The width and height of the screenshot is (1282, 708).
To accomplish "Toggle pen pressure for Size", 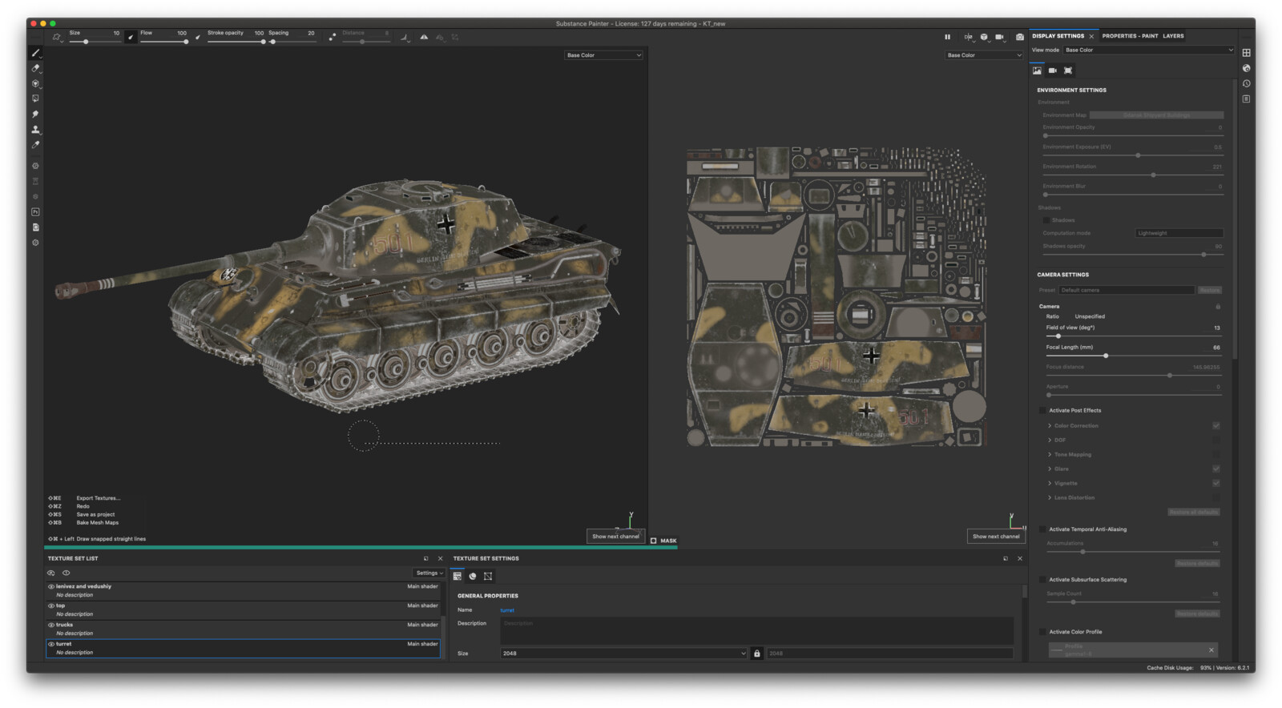I will (x=131, y=37).
